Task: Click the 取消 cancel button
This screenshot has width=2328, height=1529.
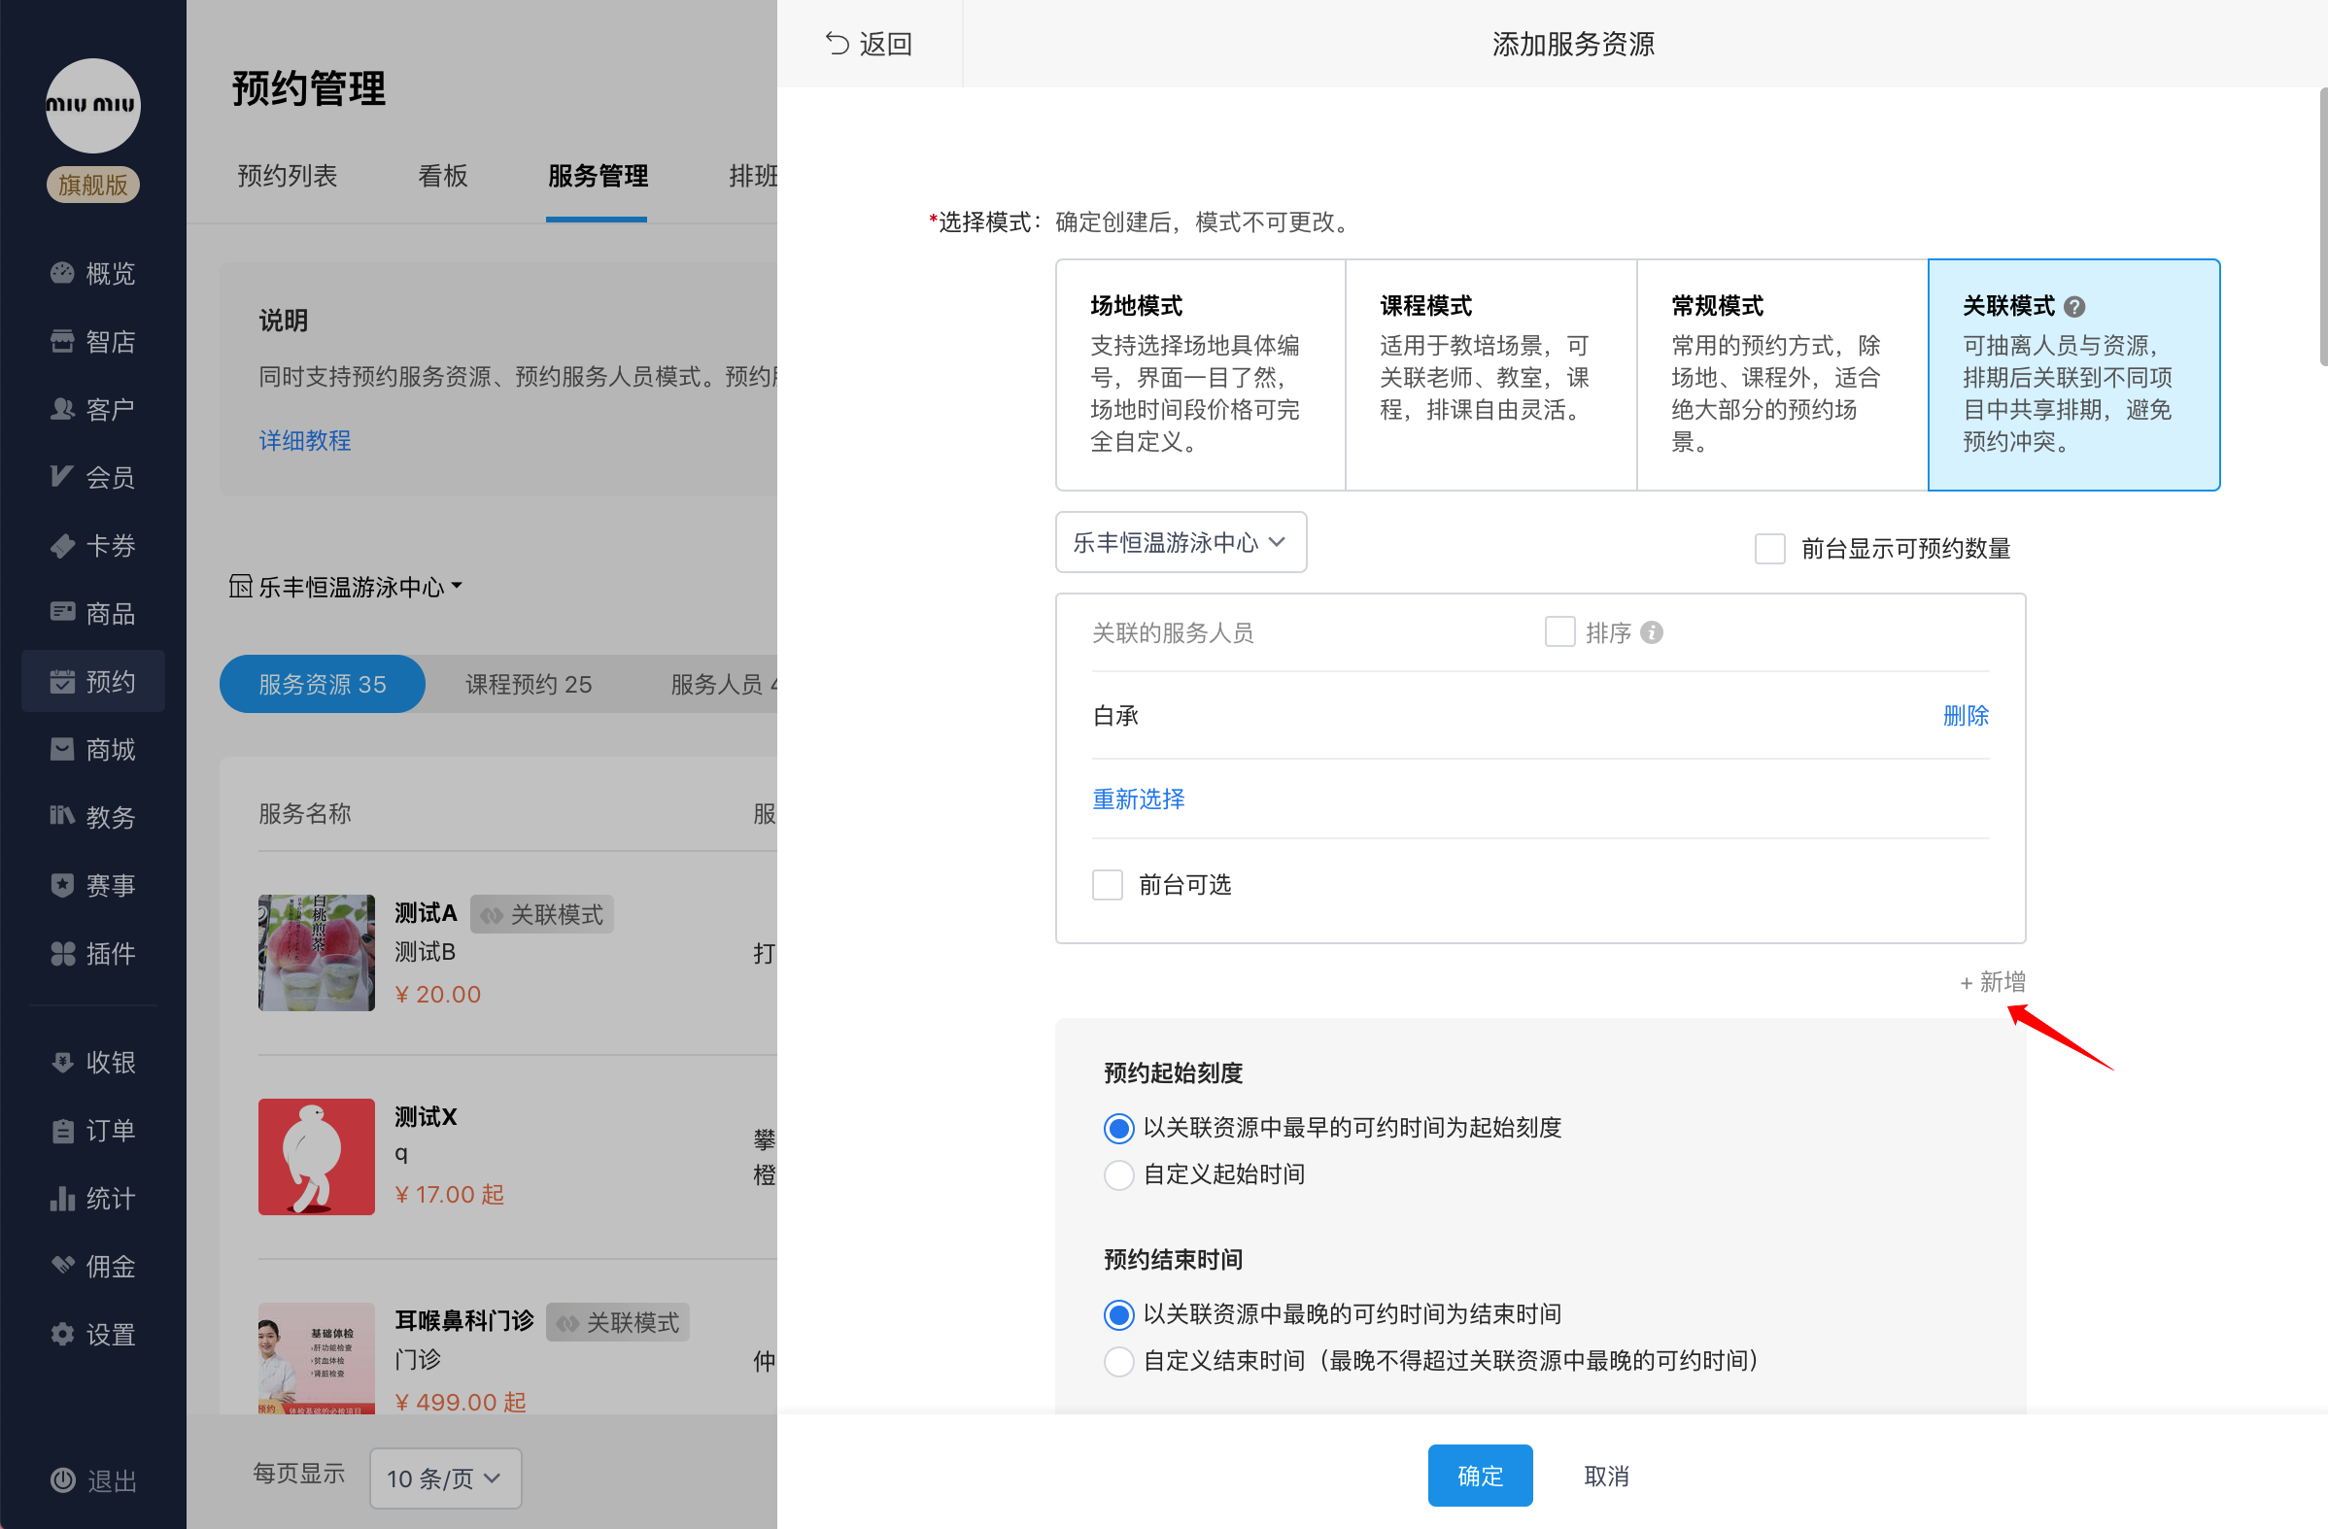Action: coord(1606,1476)
